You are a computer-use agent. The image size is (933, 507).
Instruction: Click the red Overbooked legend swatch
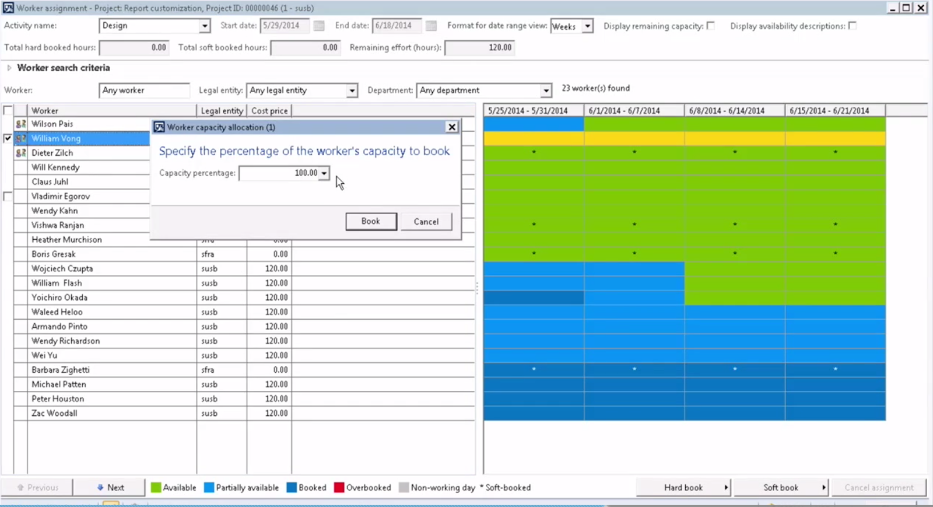[339, 487]
